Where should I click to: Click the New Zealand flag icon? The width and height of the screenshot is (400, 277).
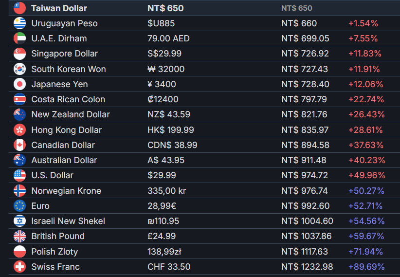19,114
